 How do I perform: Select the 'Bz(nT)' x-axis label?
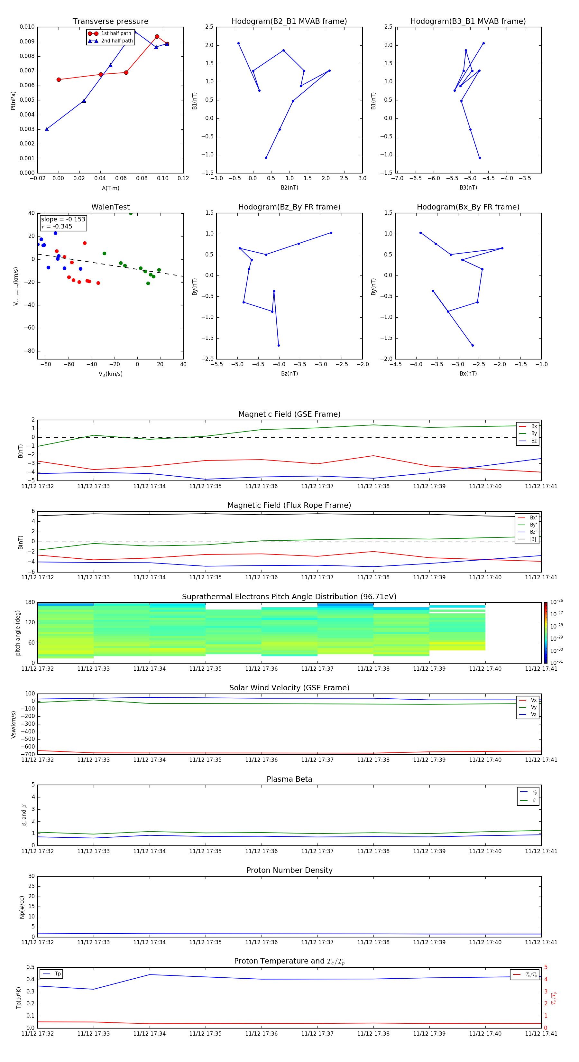pyautogui.click(x=289, y=374)
